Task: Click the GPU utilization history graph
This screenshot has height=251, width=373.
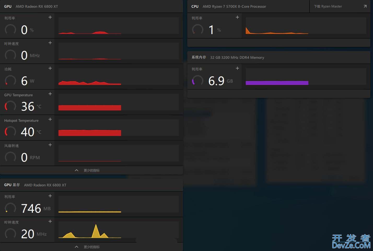Action: [x=119, y=26]
